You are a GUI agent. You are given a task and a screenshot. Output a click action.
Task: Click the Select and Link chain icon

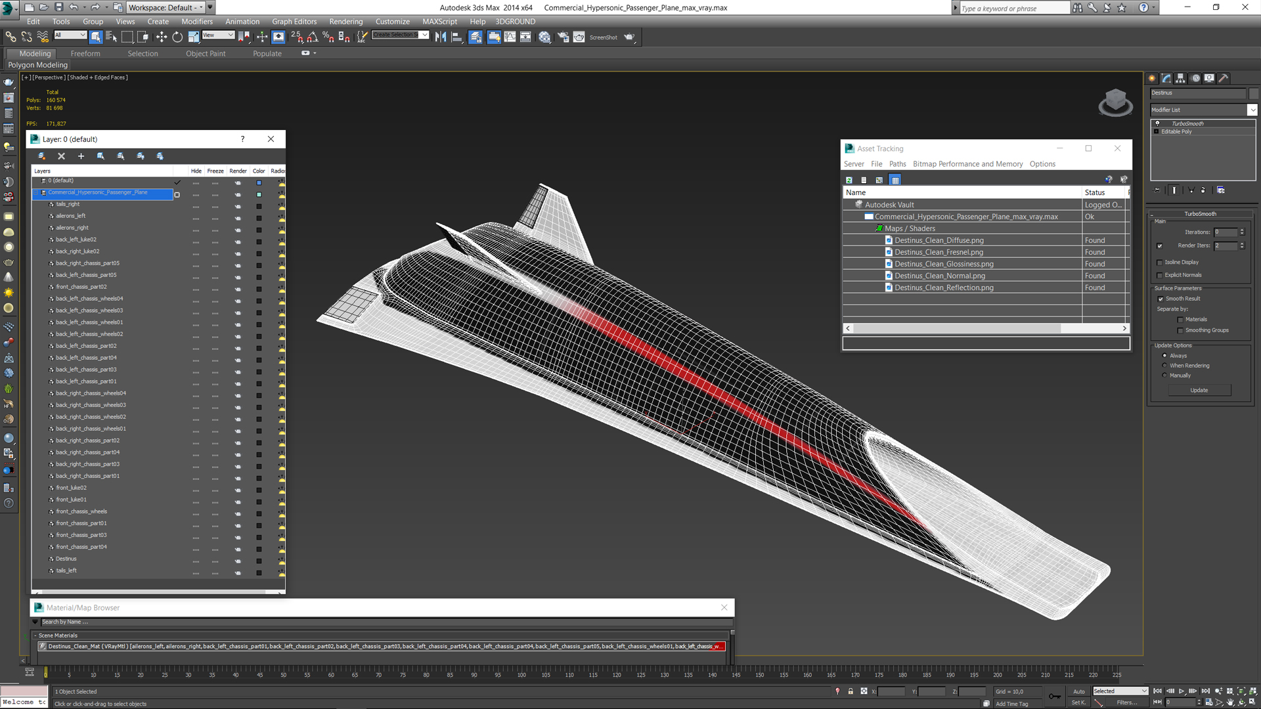click(x=11, y=37)
